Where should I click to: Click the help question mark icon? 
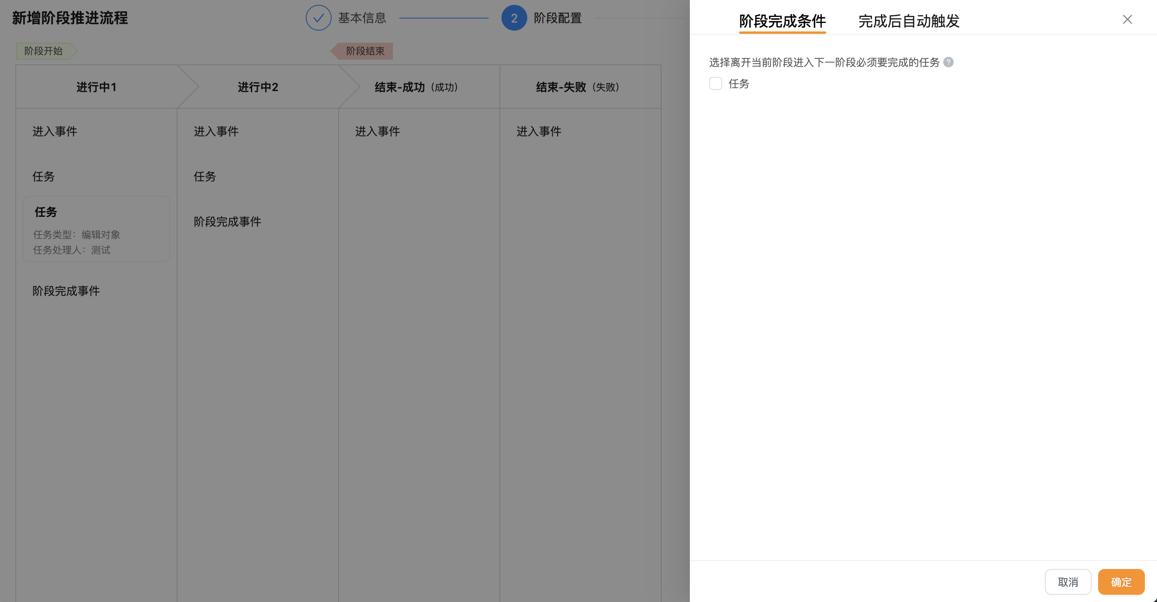click(x=948, y=62)
